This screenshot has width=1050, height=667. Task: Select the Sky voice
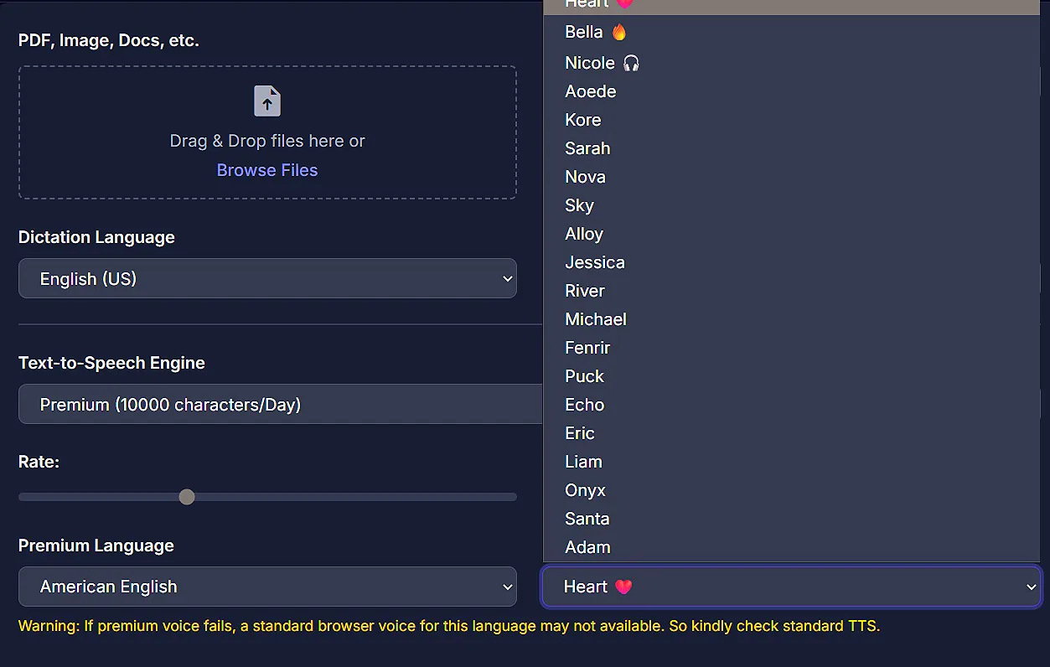tap(579, 205)
